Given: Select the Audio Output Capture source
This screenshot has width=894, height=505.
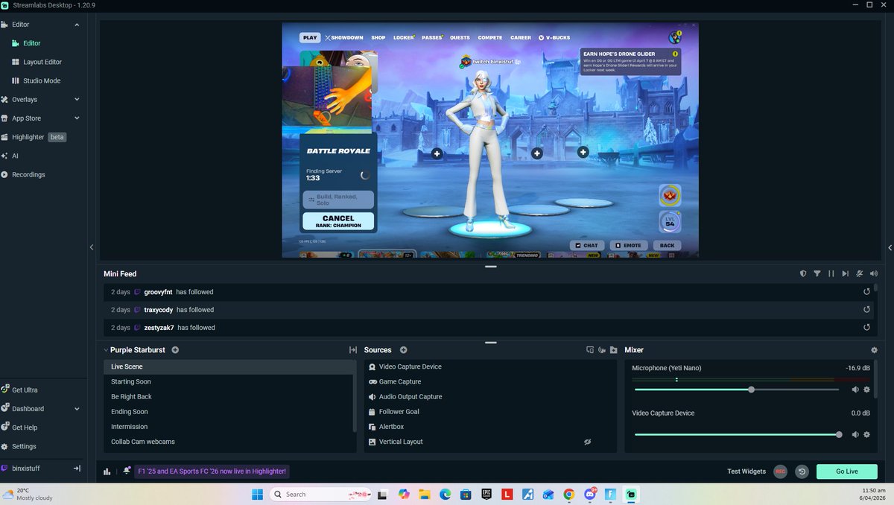Looking at the screenshot, I should click(x=490, y=396).
